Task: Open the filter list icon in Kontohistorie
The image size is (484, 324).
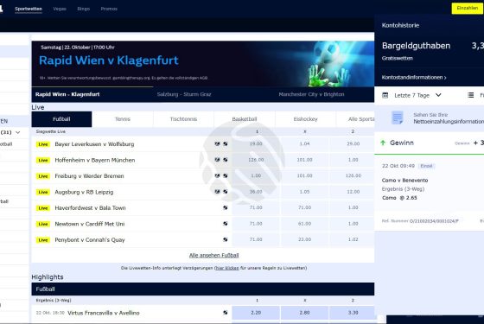Action: pos(470,95)
